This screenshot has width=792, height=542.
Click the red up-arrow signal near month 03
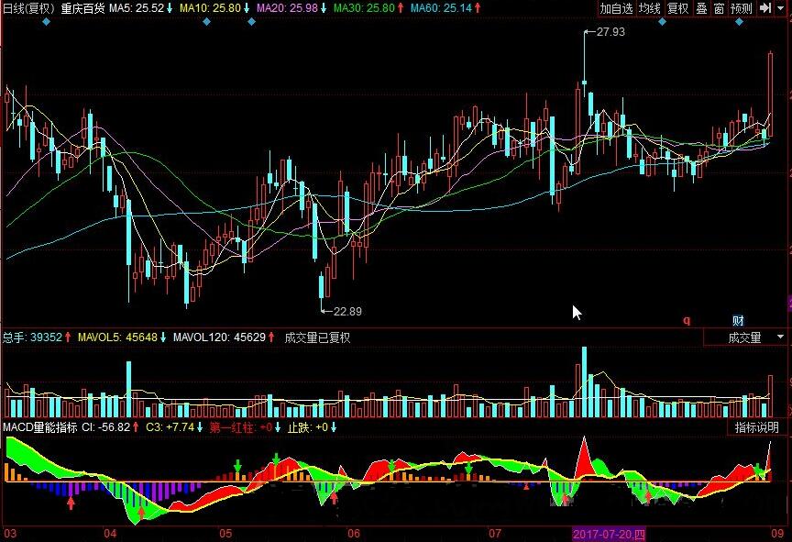click(71, 501)
